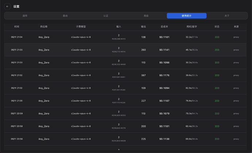
Task: Click the cost $0.1138
Action: point(164,139)
